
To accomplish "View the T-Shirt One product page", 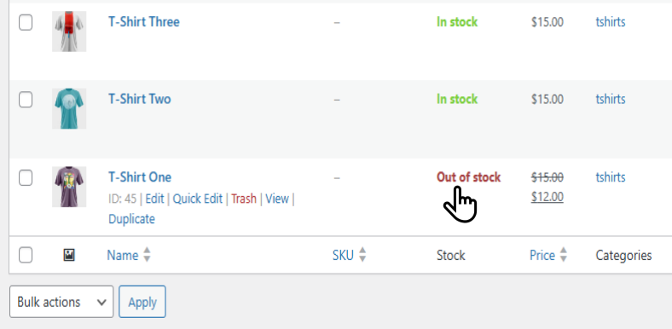I will 277,199.
